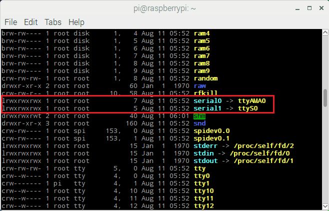Click the ttyAMA0 link target
329x211 pixels.
point(252,101)
